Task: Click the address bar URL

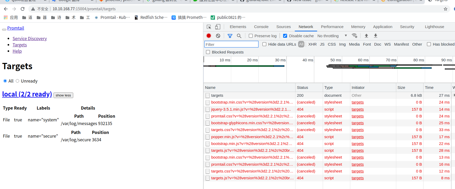Action: coord(84,9)
